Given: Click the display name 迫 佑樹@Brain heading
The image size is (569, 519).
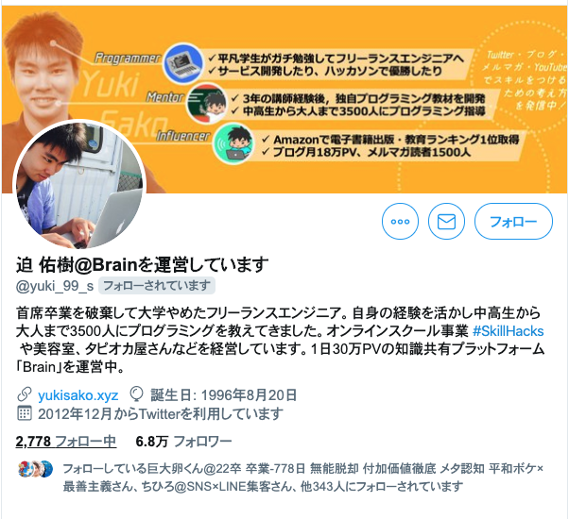Looking at the screenshot, I should [x=142, y=265].
